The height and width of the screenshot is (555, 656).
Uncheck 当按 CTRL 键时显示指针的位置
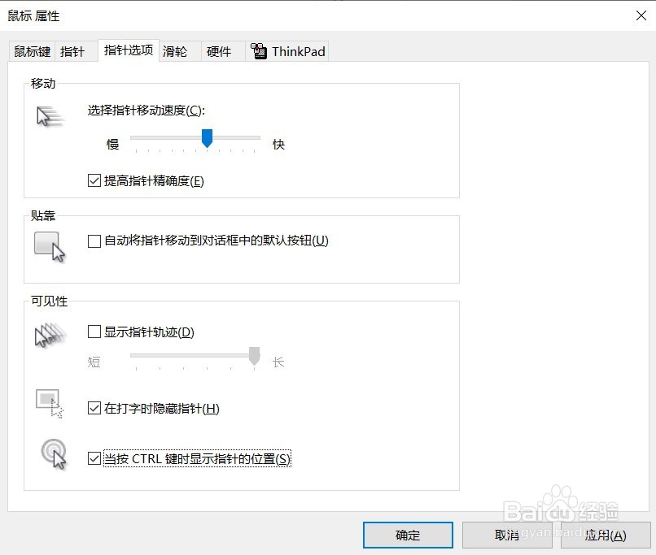(x=94, y=458)
